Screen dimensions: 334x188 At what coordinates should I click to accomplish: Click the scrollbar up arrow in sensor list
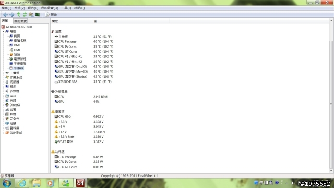331,21
